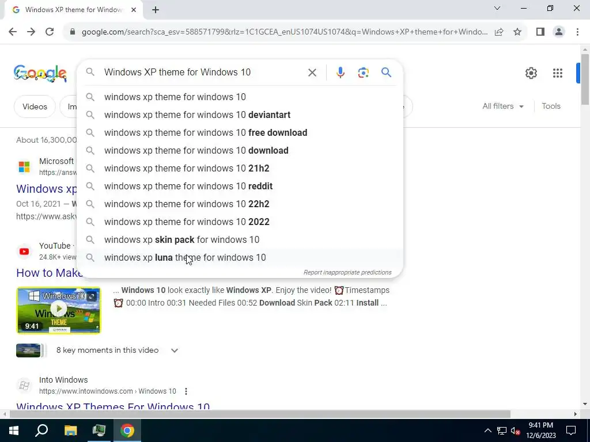This screenshot has width=590, height=442.
Task: Open the Chrome profile menu
Action: (559, 32)
